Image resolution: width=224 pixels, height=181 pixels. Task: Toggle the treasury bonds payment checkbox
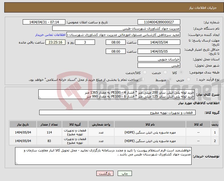click(143, 79)
